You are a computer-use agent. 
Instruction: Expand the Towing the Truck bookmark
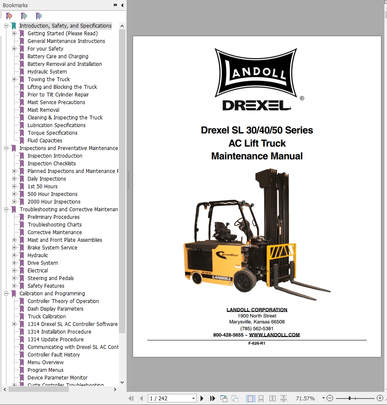(x=14, y=79)
